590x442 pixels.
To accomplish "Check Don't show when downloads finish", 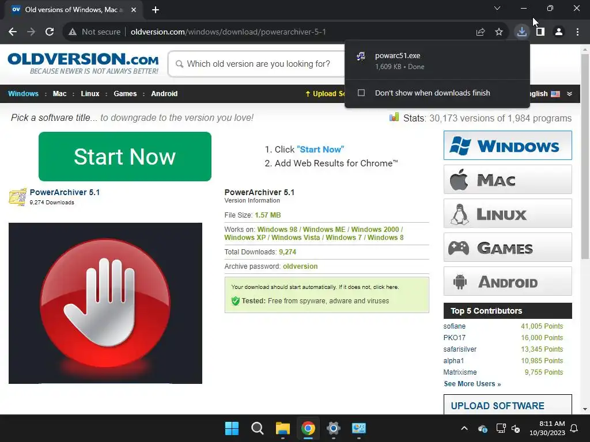I will pyautogui.click(x=361, y=93).
